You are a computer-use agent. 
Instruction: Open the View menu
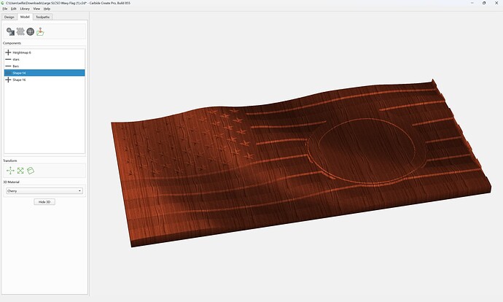36,9
